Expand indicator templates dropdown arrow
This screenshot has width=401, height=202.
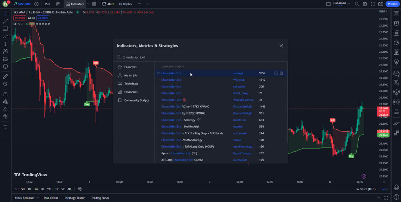(x=88, y=4)
